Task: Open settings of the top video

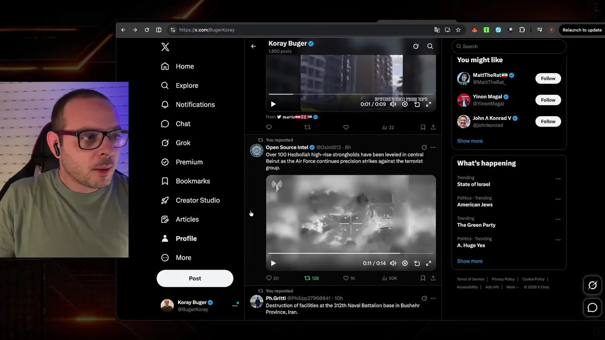Action: (405, 104)
